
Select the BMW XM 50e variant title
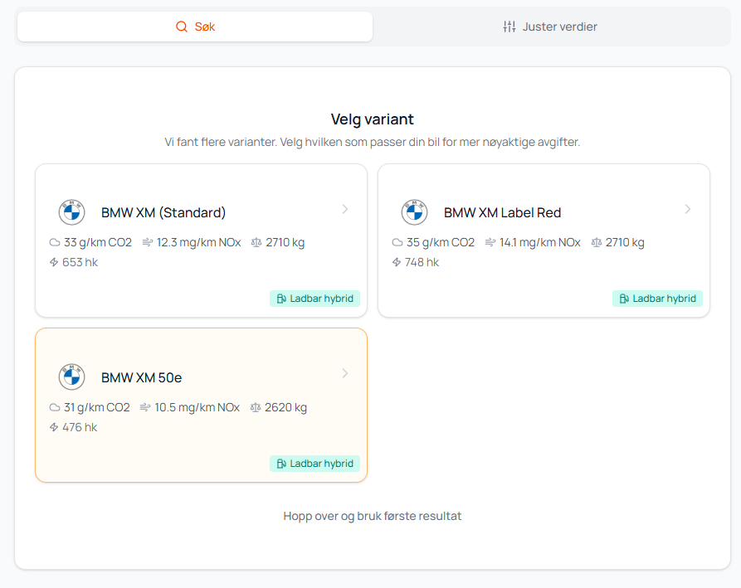141,378
